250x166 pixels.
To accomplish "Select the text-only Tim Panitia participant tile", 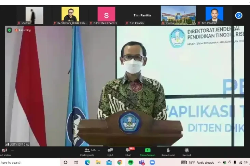I will coord(142,15).
